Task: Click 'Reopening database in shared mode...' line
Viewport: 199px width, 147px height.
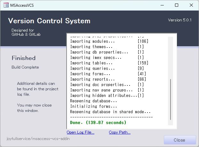Action: point(110,112)
